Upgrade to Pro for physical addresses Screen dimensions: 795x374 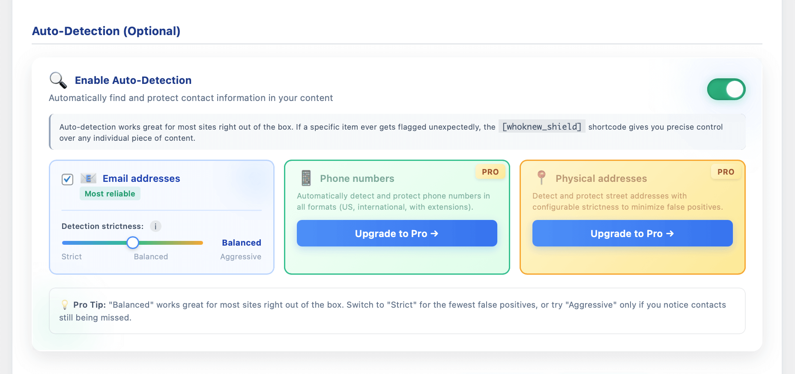click(632, 233)
